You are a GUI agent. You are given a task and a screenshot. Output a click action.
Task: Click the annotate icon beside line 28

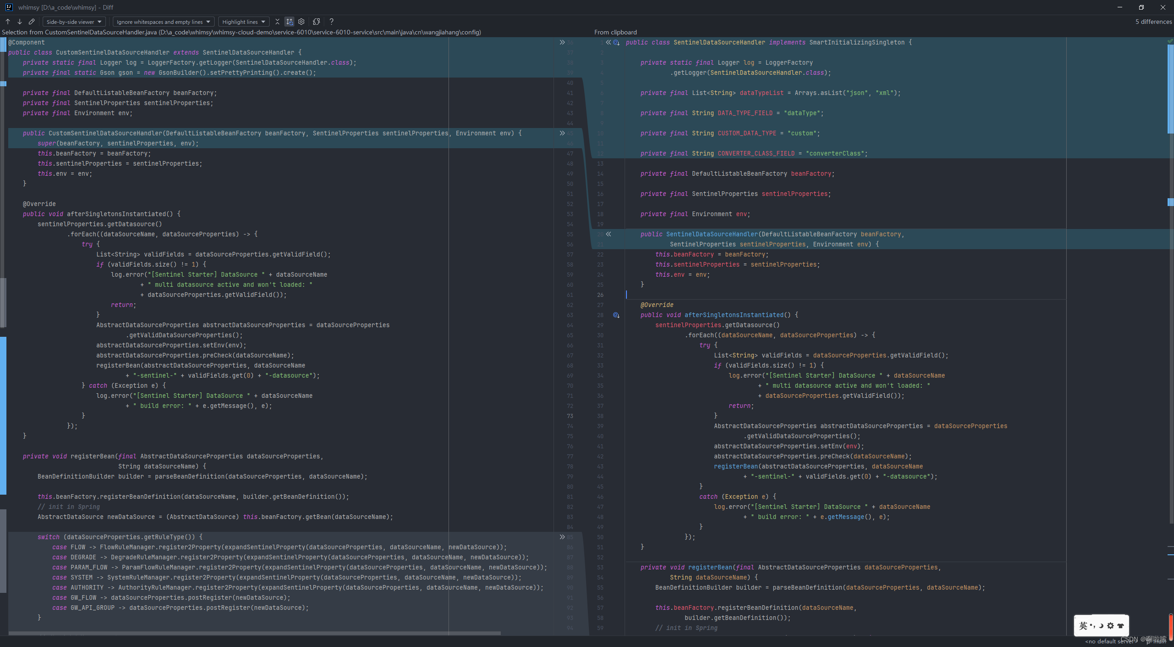[x=615, y=315]
